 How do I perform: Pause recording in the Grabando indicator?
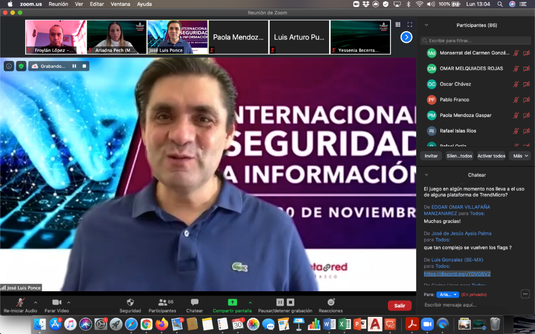pyautogui.click(x=74, y=66)
